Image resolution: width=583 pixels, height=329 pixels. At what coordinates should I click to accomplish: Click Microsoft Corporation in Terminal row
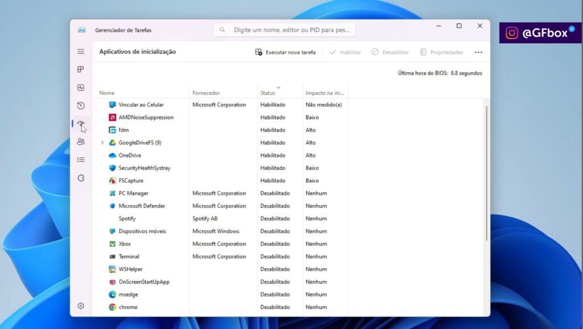point(219,256)
